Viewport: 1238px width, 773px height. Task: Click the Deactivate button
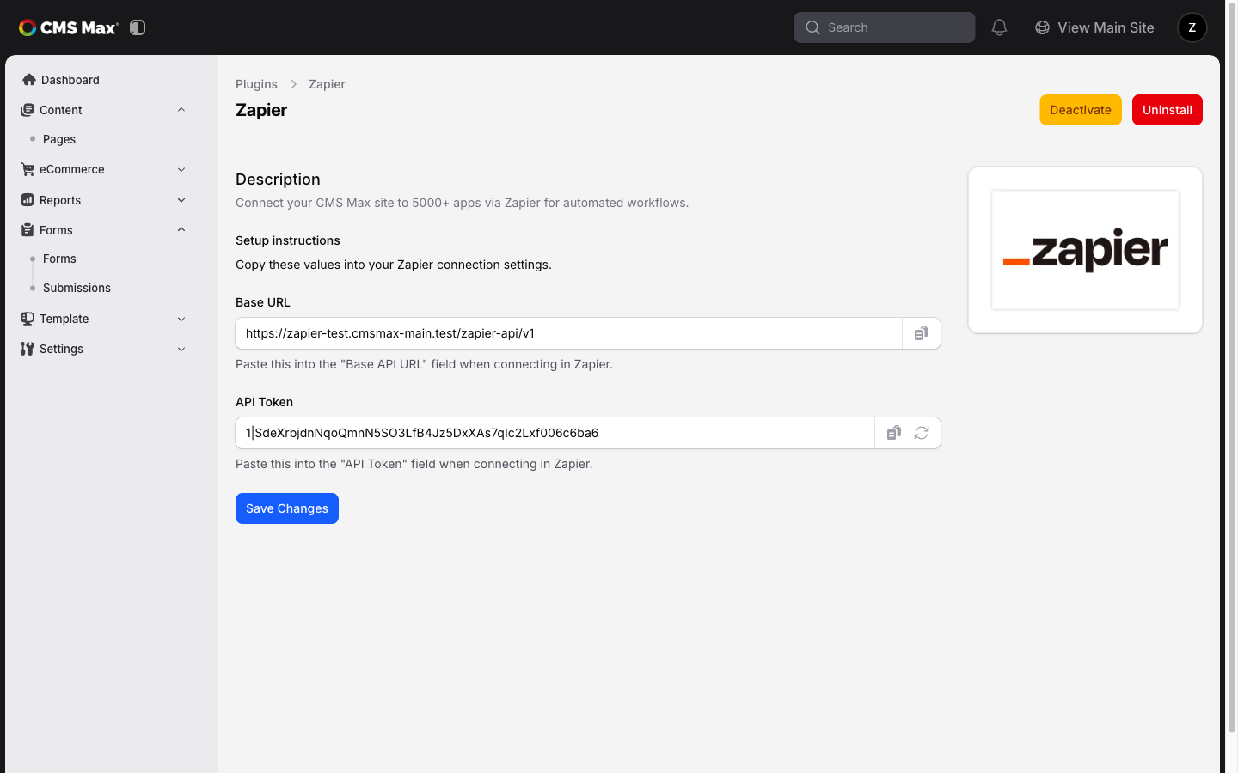pyautogui.click(x=1081, y=110)
